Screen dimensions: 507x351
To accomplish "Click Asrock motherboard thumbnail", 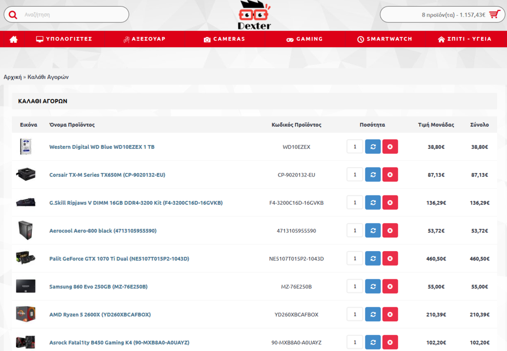I will tap(25, 342).
